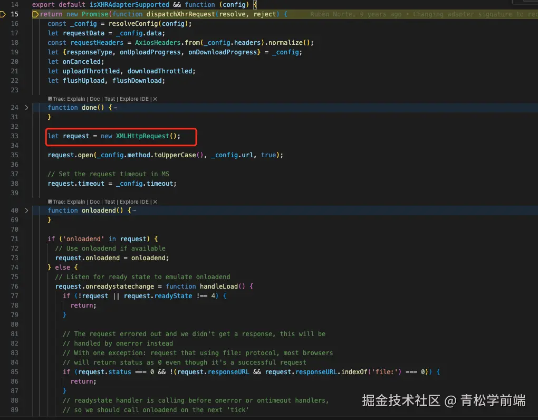This screenshot has width=538, height=420.
Task: Click line number 24 in the gutter
Action: click(x=14, y=108)
